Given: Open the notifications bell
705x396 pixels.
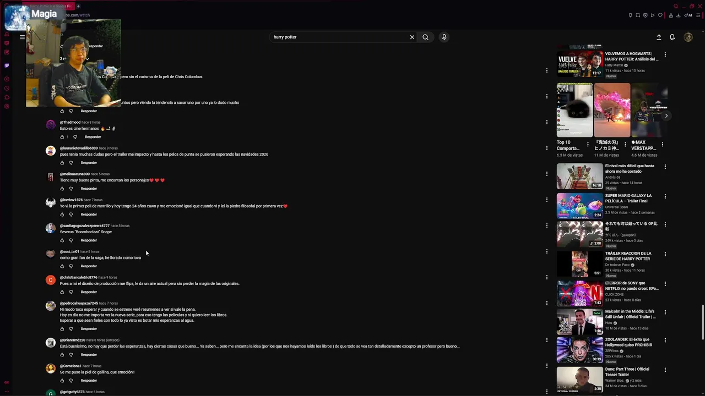Looking at the screenshot, I should pyautogui.click(x=672, y=37).
